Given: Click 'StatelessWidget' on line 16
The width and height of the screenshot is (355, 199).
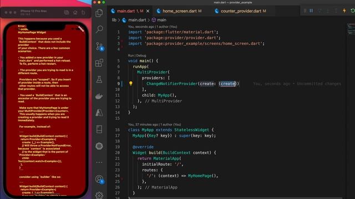Looking at the screenshot, I should coord(191,130).
